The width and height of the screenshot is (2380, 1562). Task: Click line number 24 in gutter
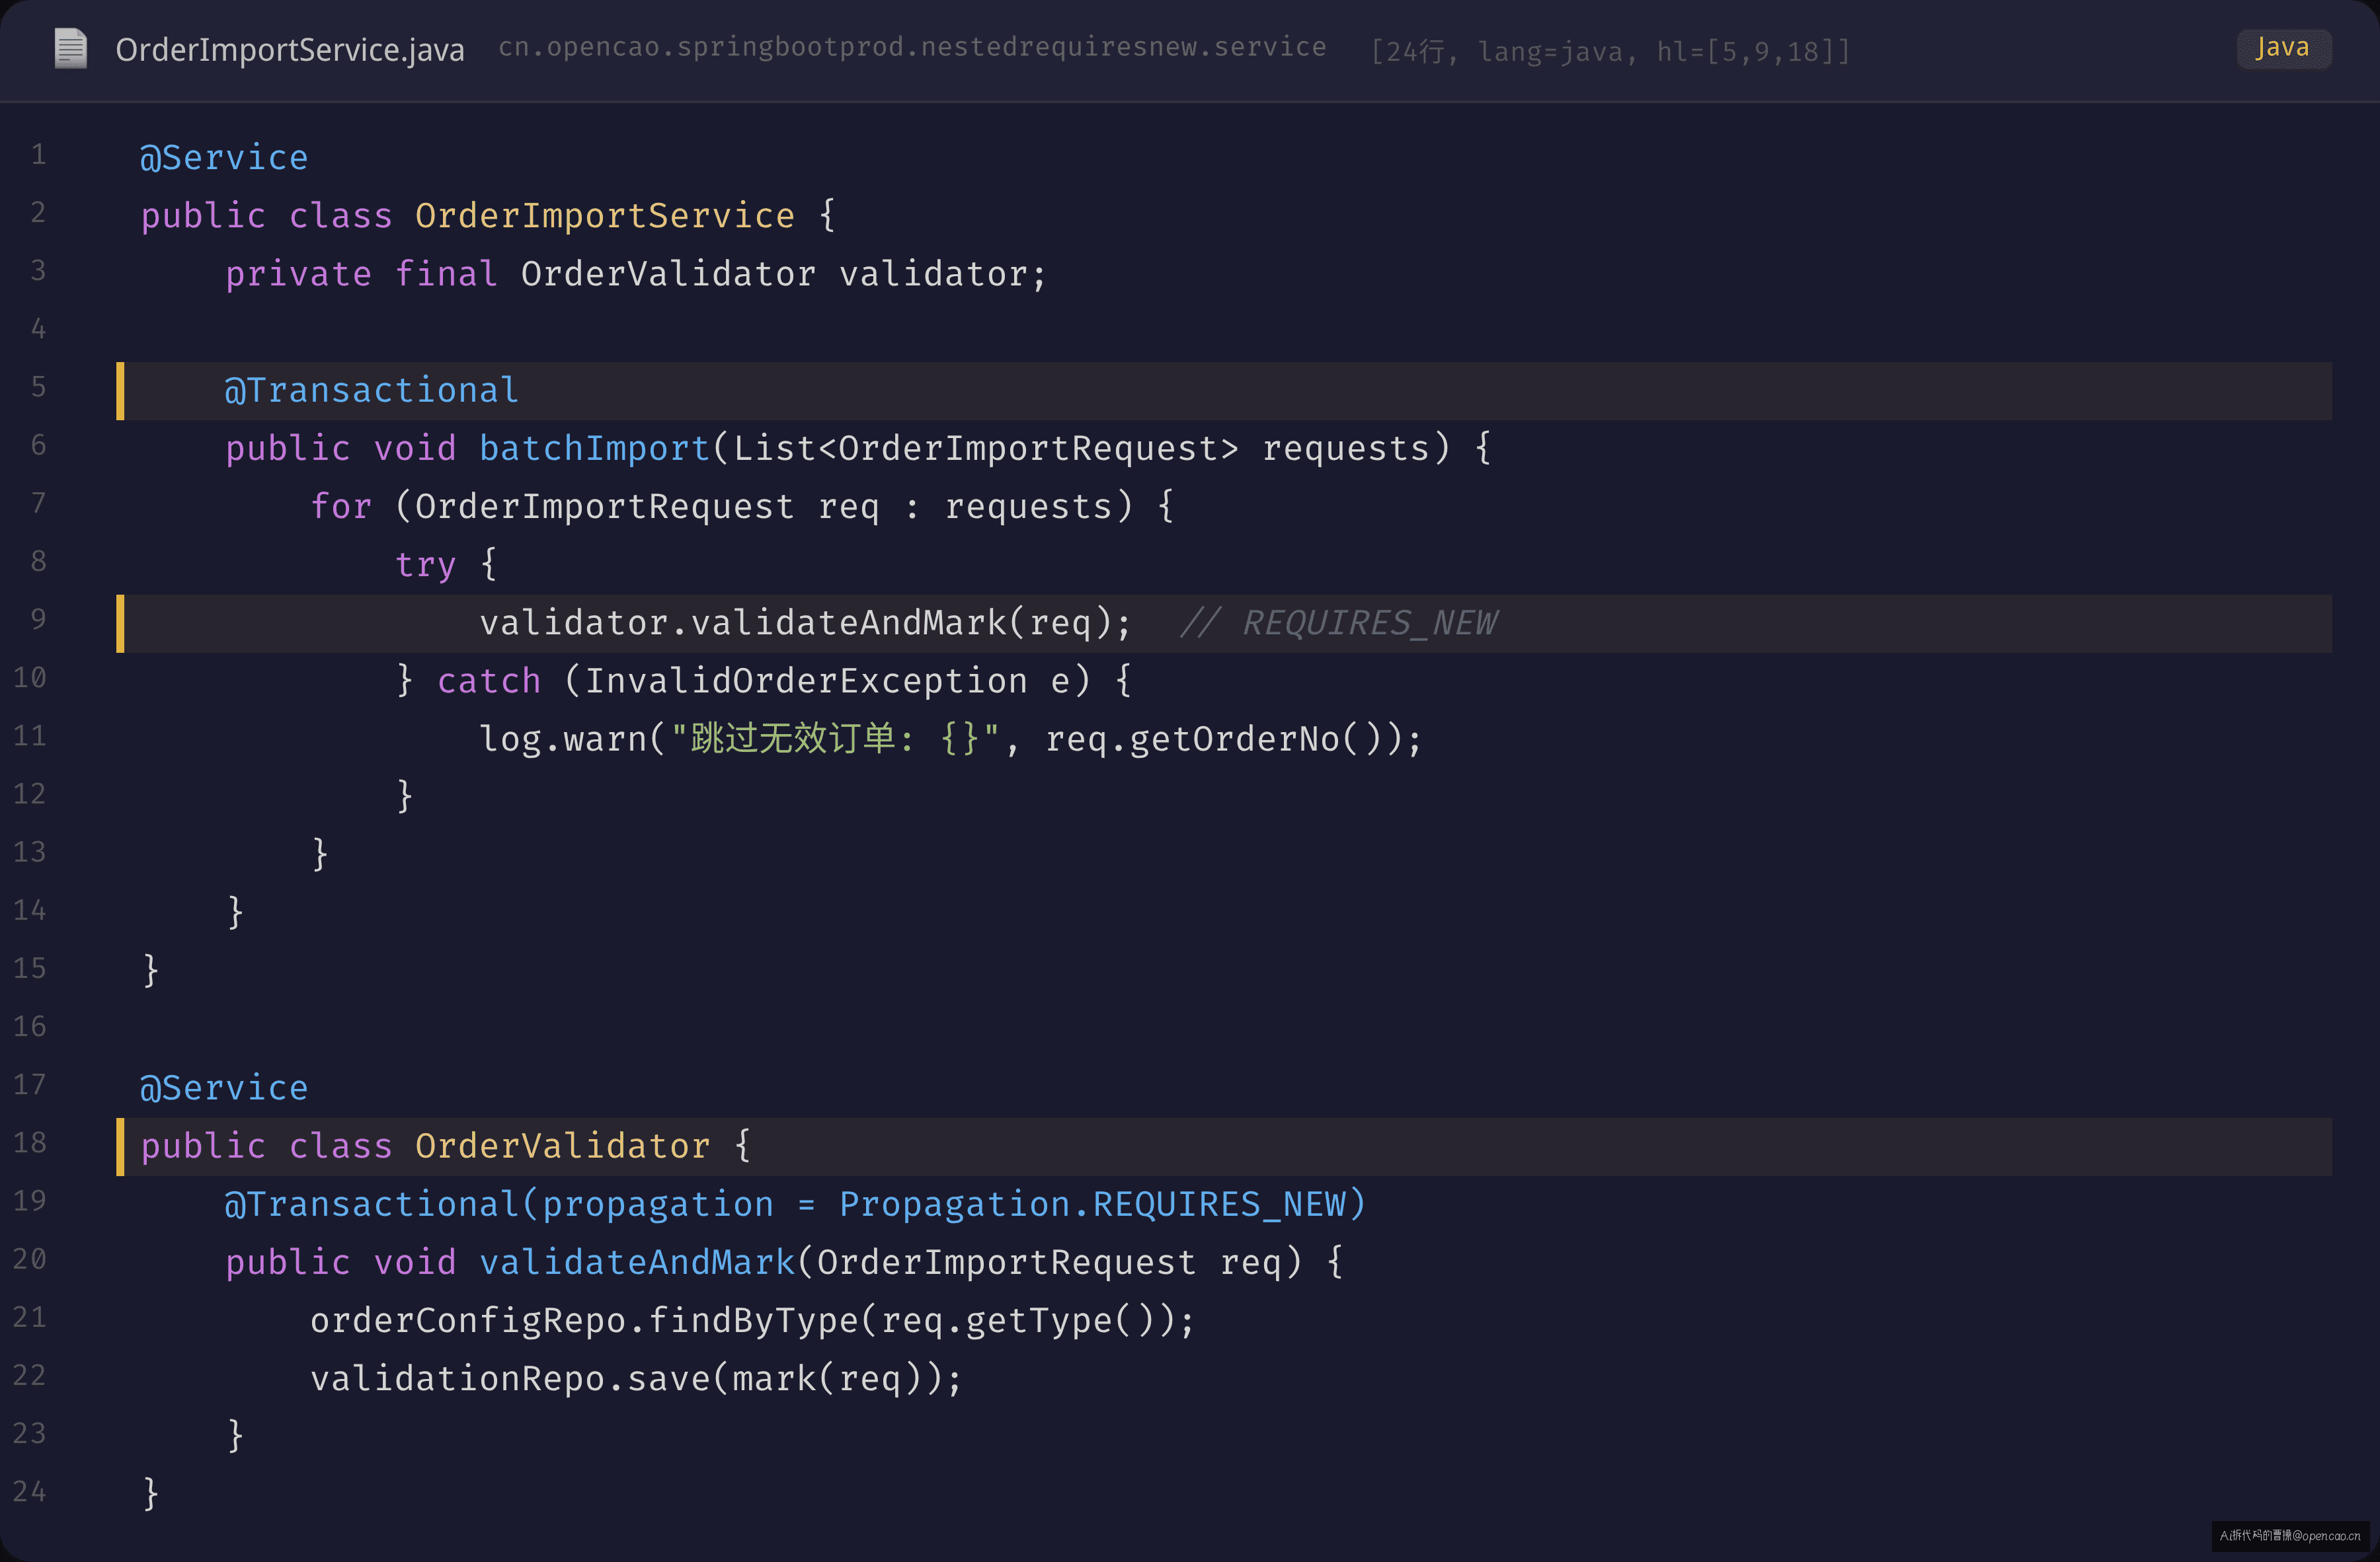click(30, 1492)
